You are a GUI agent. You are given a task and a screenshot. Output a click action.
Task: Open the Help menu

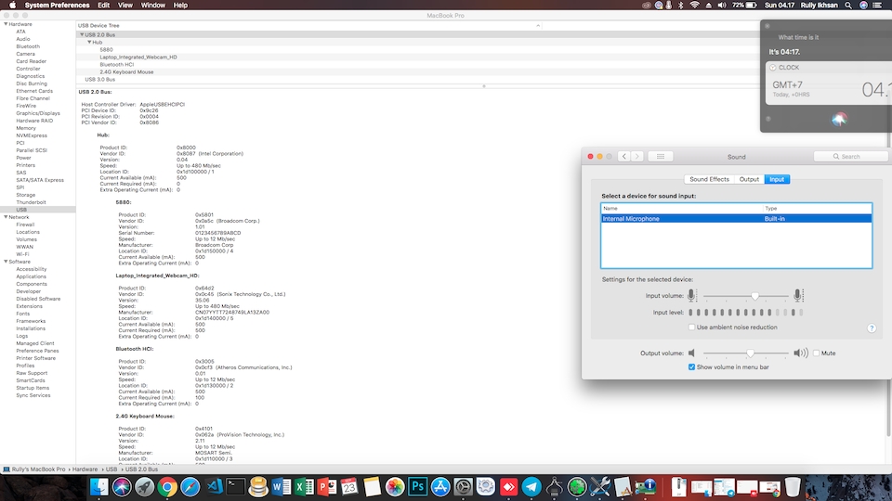point(180,6)
